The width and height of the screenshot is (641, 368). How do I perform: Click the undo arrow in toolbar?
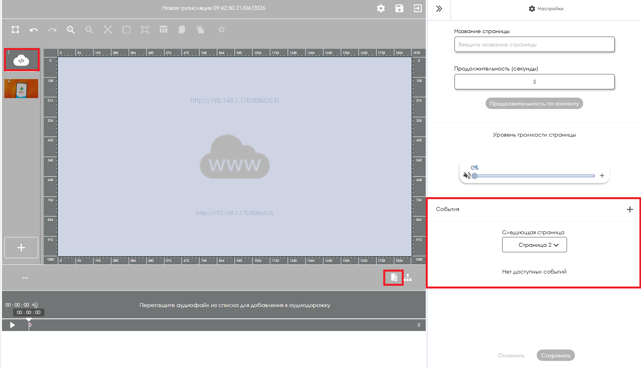[34, 30]
